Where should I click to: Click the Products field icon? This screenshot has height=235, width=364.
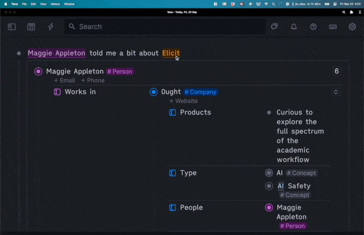[x=173, y=113]
